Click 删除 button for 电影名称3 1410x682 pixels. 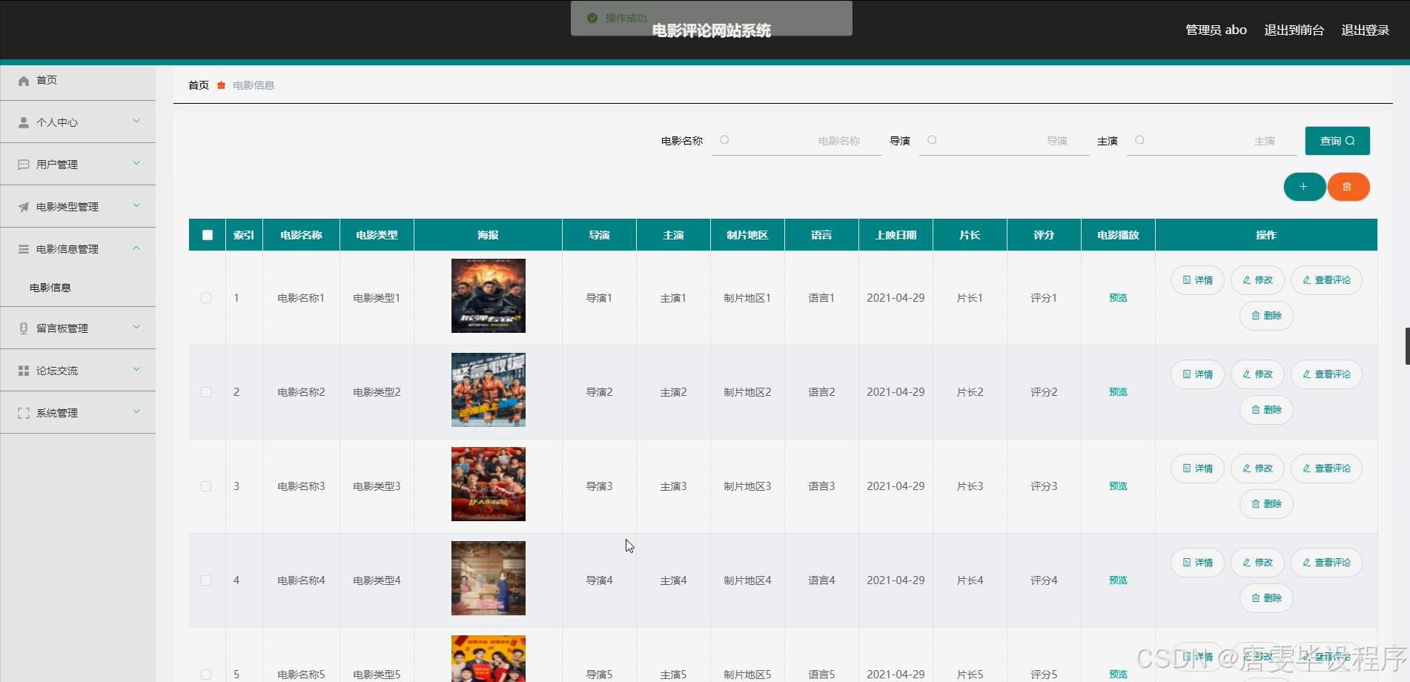[1266, 504]
